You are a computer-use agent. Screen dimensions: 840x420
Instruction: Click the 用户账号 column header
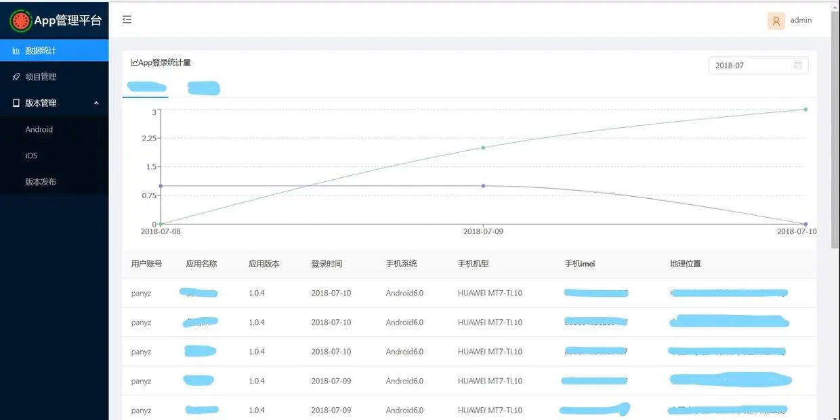[146, 264]
